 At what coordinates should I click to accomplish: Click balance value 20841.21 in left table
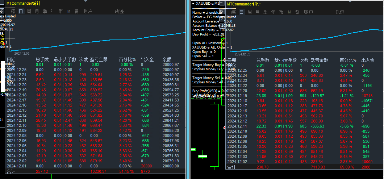click(171, 120)
